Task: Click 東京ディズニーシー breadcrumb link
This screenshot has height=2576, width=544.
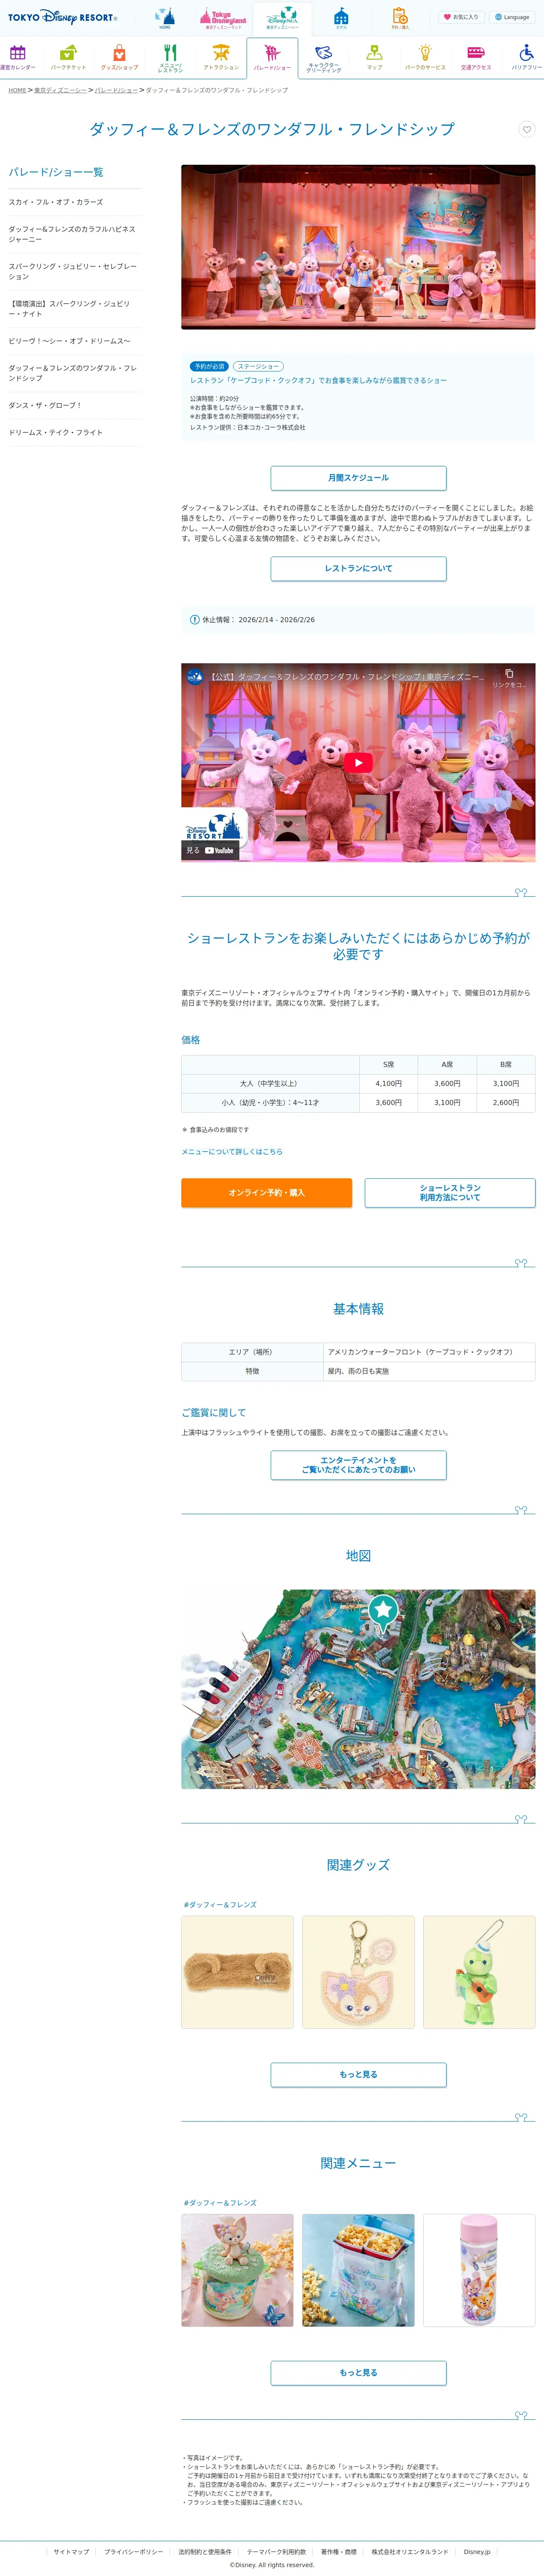Action: click(60, 90)
